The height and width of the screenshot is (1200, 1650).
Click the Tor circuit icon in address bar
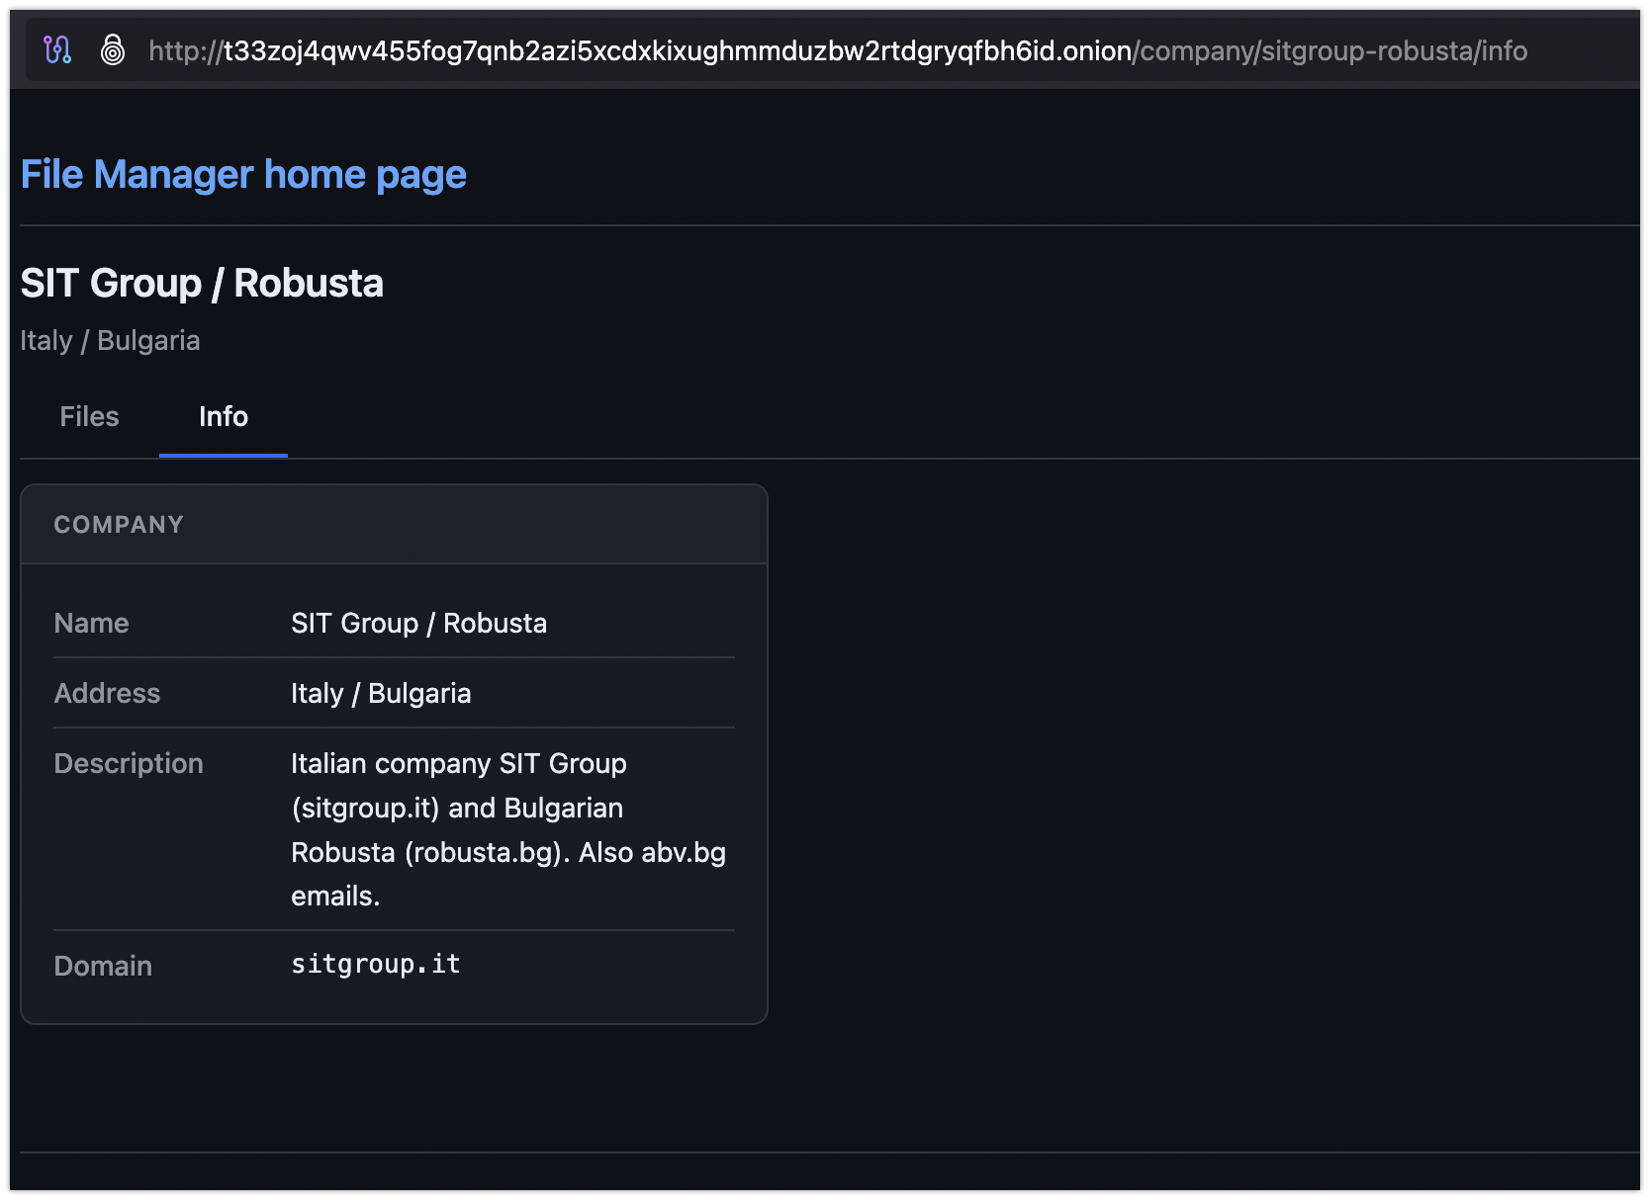pos(57,49)
